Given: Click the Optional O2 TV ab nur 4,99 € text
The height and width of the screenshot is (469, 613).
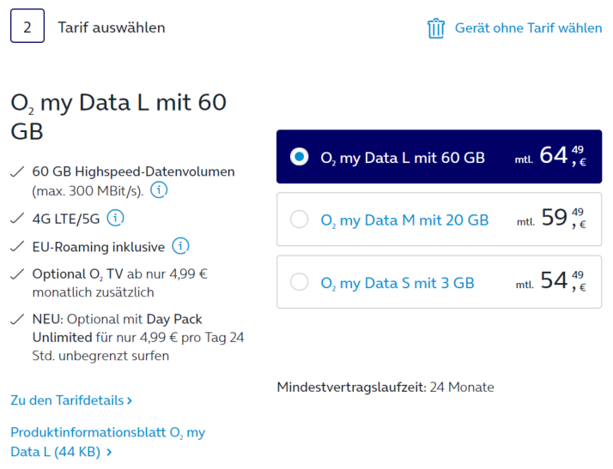Looking at the screenshot, I should [119, 283].
